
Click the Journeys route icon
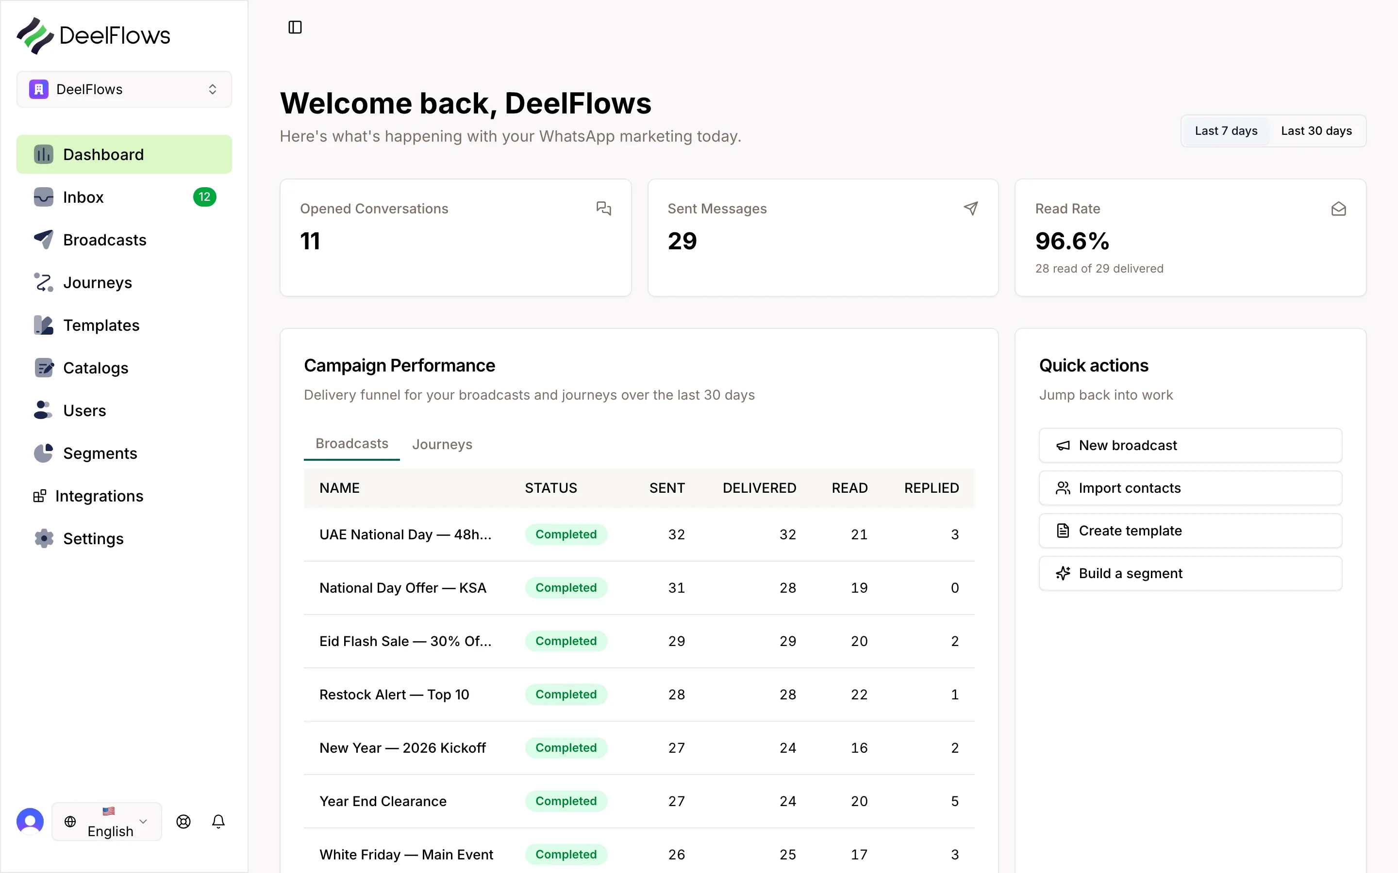[x=43, y=282]
